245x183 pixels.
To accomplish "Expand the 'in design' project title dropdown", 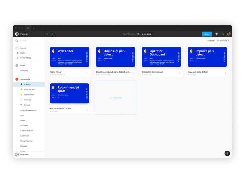I will pyautogui.click(x=146, y=34).
